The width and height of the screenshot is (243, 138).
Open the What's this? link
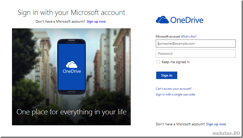click(189, 37)
